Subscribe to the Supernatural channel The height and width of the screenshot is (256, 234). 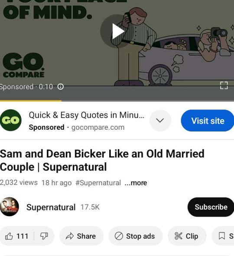pyautogui.click(x=211, y=207)
